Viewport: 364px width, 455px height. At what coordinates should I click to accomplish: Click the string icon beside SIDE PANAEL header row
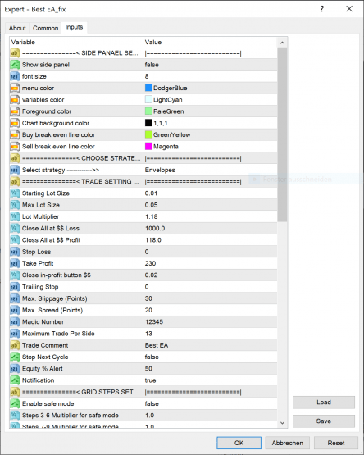(15, 53)
